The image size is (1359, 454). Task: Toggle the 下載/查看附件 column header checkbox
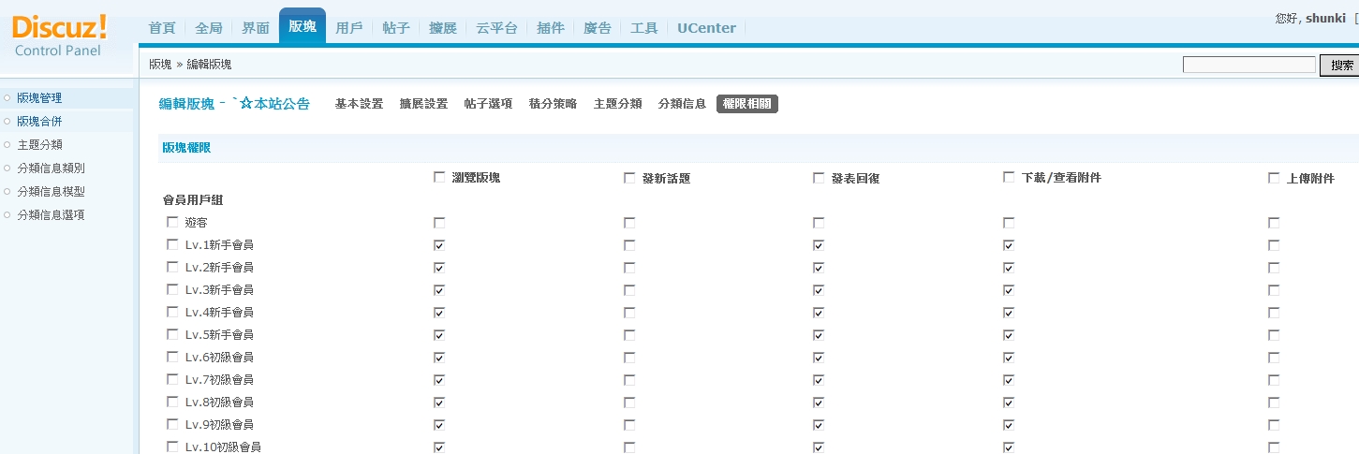tap(1009, 177)
